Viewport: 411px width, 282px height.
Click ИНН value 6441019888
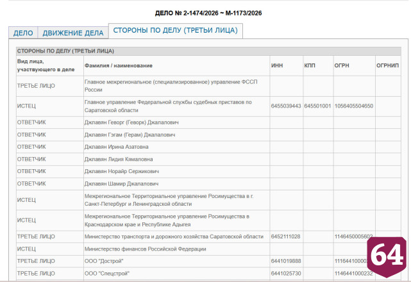(x=286, y=261)
